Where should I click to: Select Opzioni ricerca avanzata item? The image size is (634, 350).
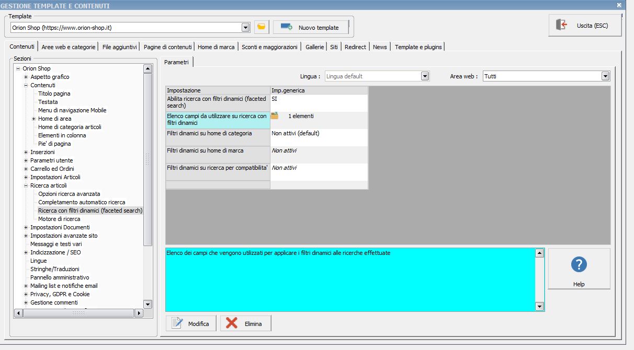(69, 194)
